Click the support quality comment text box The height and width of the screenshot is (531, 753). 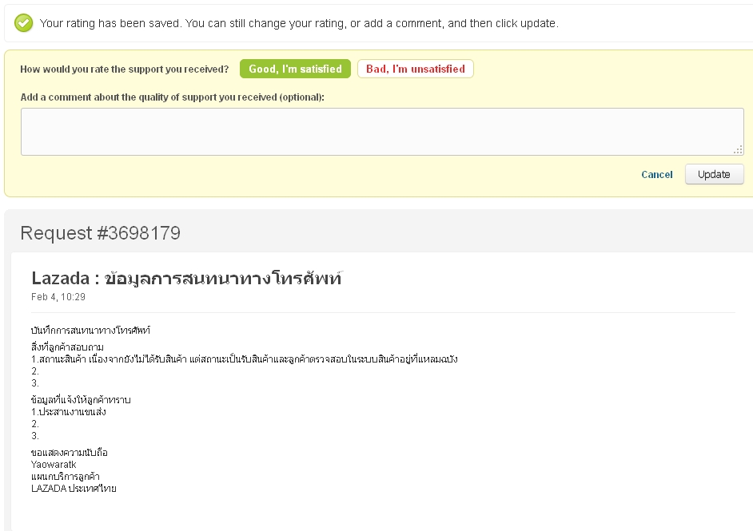(x=382, y=132)
